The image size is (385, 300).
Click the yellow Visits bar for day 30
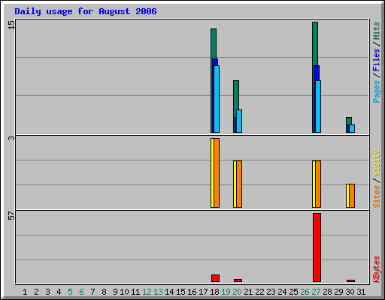(x=347, y=196)
